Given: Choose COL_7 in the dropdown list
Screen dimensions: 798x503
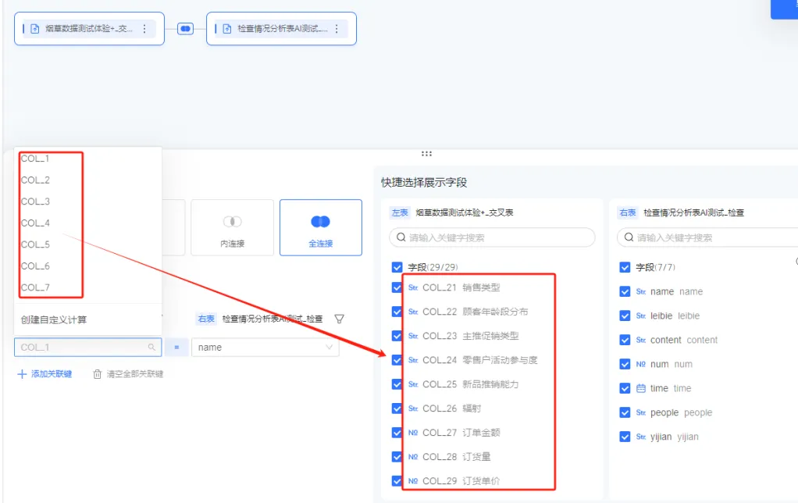Looking at the screenshot, I should coord(35,287).
